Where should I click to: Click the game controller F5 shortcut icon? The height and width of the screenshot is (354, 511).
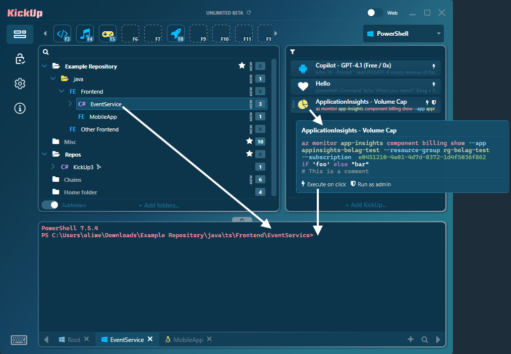point(107,34)
